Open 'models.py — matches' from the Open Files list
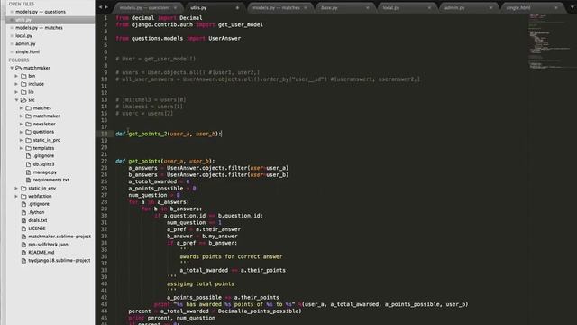The height and width of the screenshot is (325, 577). (x=39, y=28)
